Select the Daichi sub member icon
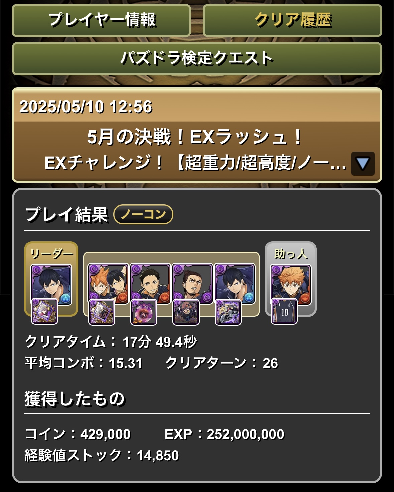 pyautogui.click(x=150, y=283)
